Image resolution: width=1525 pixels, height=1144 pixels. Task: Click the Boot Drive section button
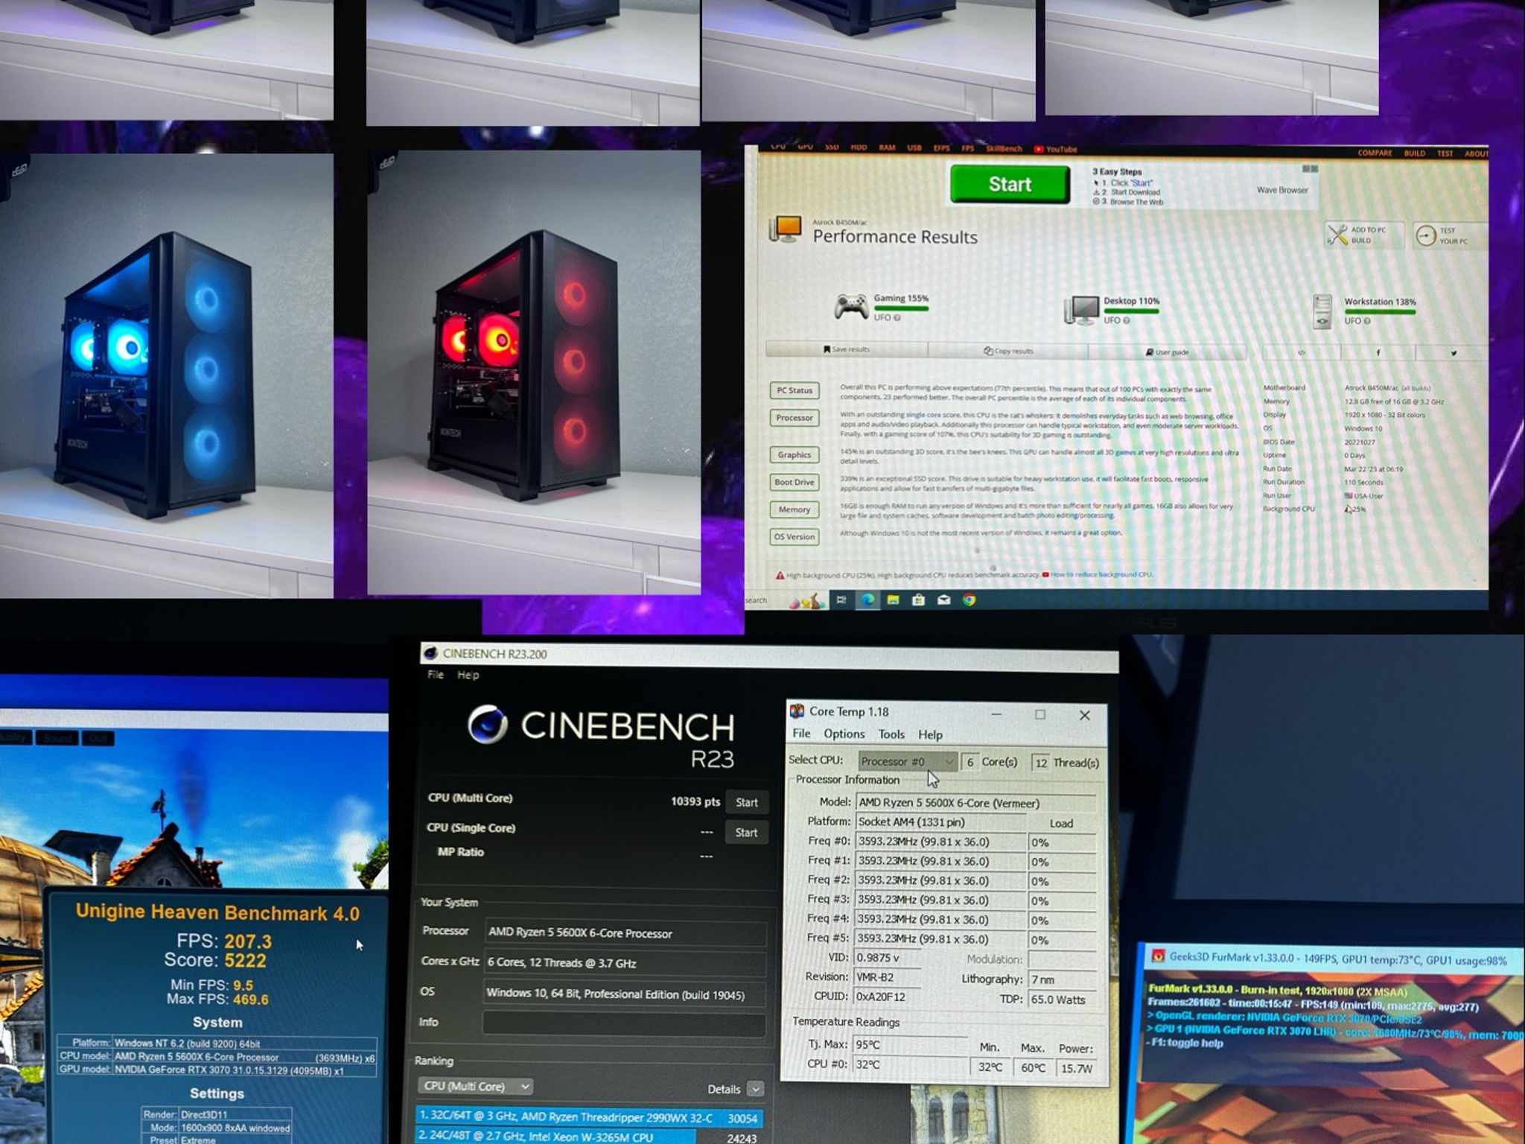(795, 482)
